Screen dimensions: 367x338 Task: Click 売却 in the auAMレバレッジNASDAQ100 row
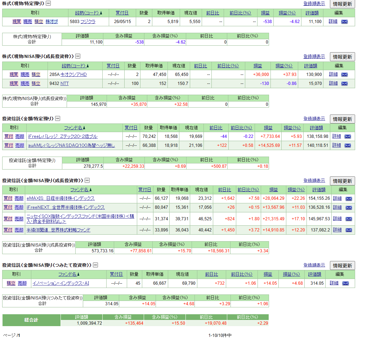click(20, 145)
